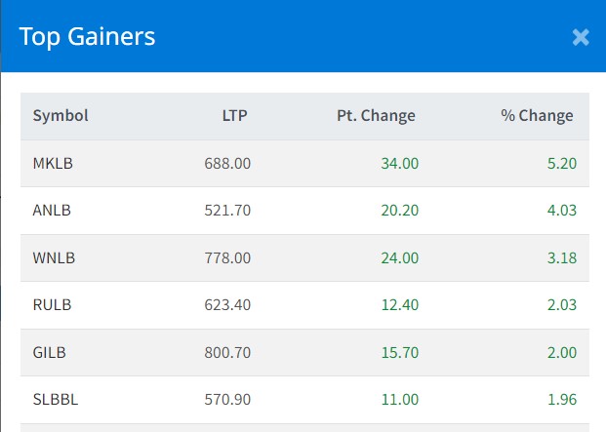
Task: Select ANLB's point change 20.20
Action: coord(399,211)
